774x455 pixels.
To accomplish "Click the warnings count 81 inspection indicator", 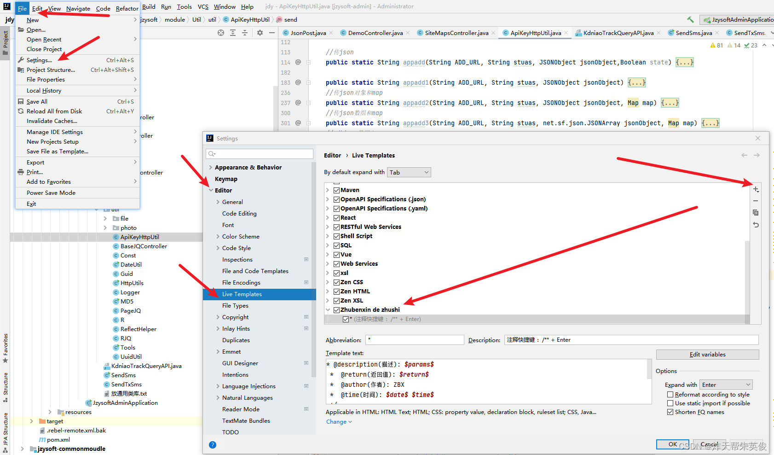I will click(x=716, y=45).
